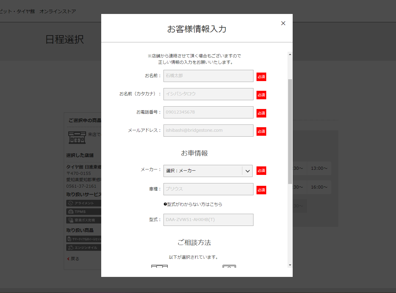396x293 pixels.
Task: Click the store building icon
Action: pos(77,138)
